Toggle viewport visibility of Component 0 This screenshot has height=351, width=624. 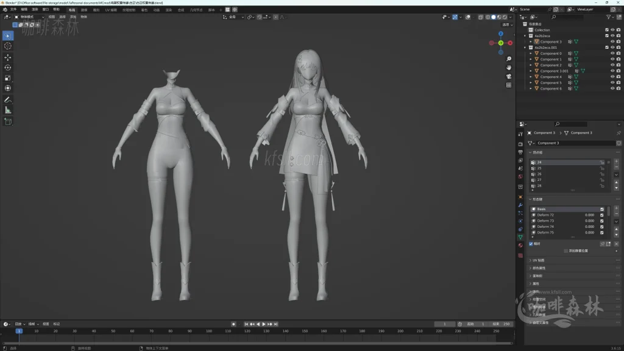point(612,54)
